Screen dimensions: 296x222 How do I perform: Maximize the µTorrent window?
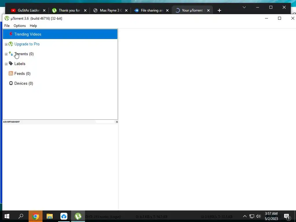[x=280, y=18]
